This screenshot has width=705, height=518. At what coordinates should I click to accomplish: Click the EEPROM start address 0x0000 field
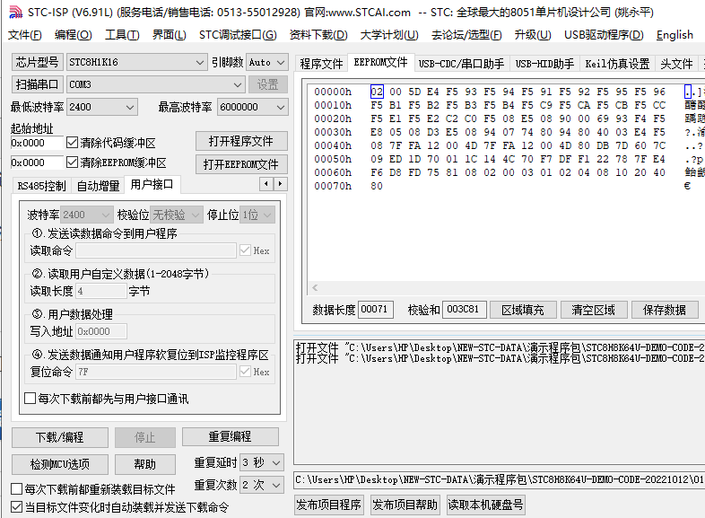tap(36, 162)
